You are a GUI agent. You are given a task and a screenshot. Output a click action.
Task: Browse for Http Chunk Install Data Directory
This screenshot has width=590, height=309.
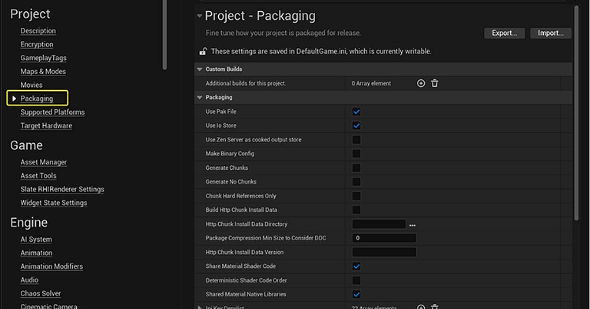coord(413,225)
